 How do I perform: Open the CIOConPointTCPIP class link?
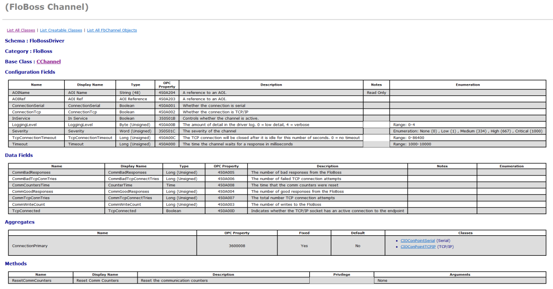pyautogui.click(x=418, y=247)
